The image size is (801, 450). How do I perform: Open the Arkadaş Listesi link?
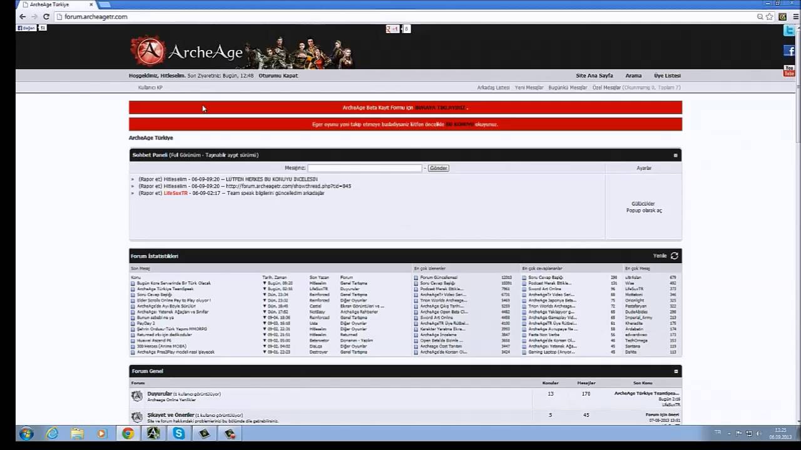pos(493,87)
